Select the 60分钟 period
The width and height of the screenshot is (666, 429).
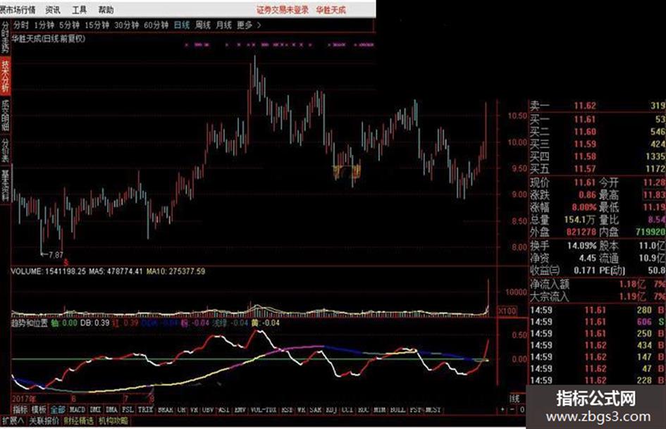coord(156,25)
